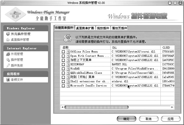Screen dimensions: 184x125
Task: Tick the 附到「开始」菜单 checkbox
Action: [63, 77]
